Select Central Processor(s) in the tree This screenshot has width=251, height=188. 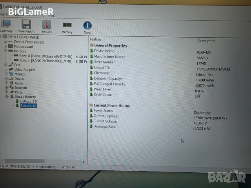(29, 42)
